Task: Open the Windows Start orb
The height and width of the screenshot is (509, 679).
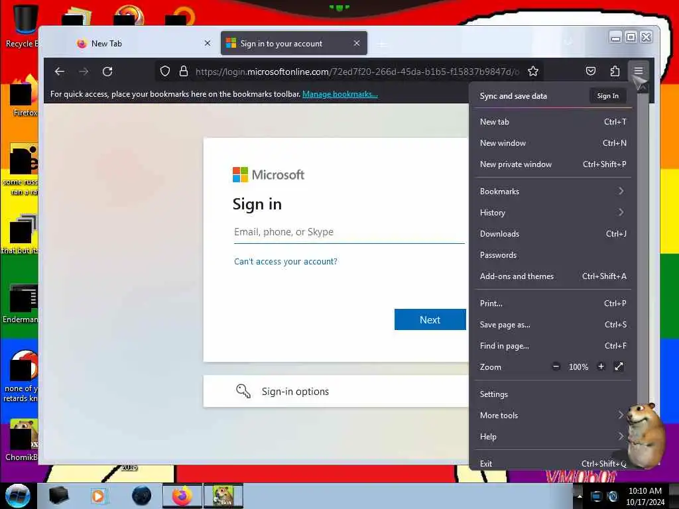Action: 18,496
